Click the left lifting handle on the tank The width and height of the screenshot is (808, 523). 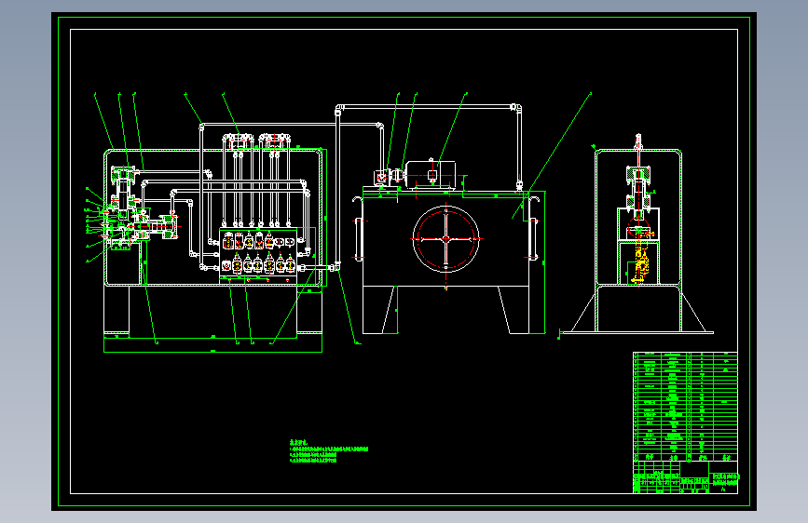pyautogui.click(x=358, y=239)
